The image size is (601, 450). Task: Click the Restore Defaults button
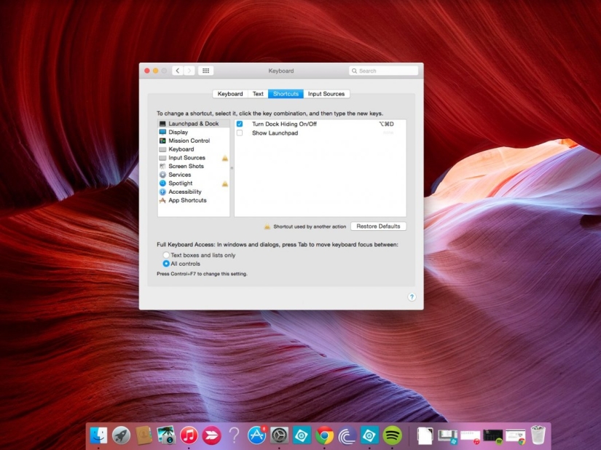pos(378,226)
